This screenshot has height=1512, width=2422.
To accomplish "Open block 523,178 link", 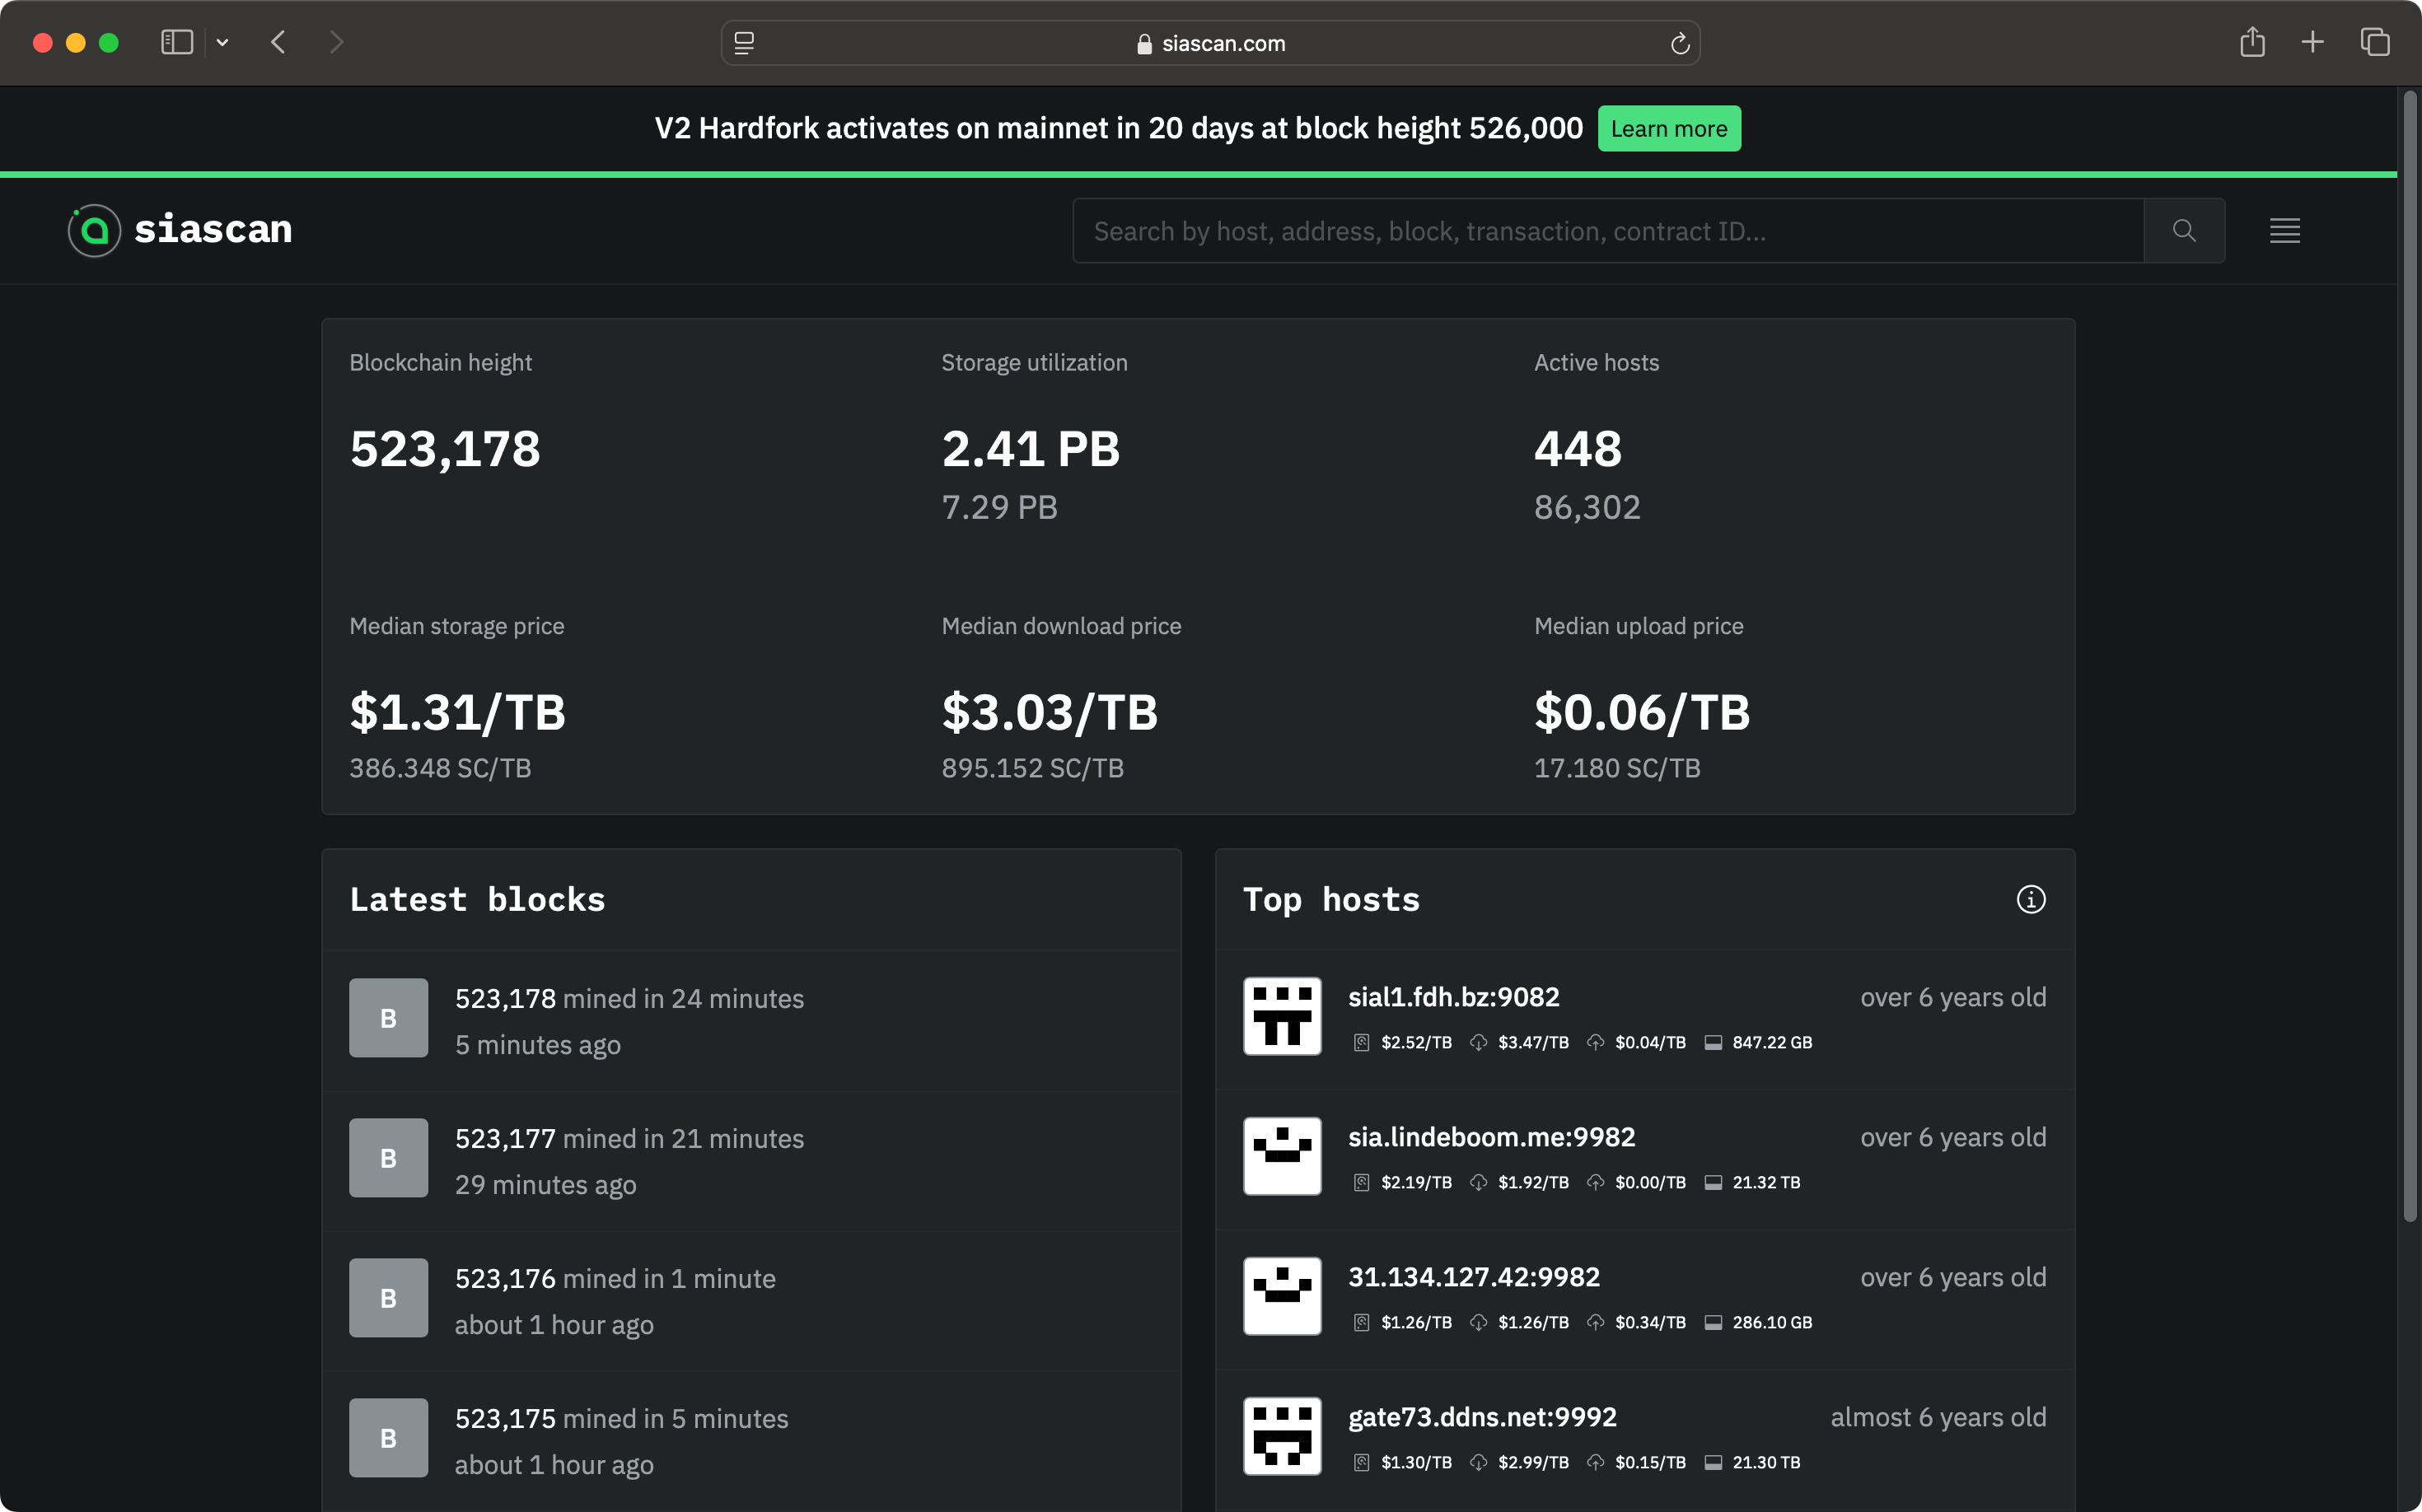I will tap(505, 999).
